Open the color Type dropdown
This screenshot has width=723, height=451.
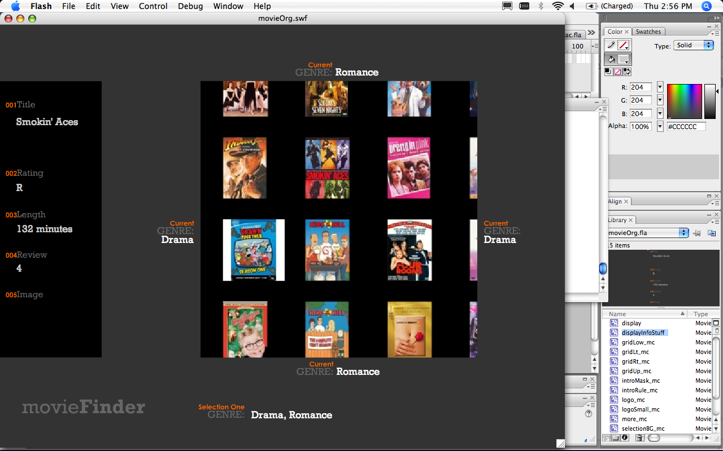click(x=694, y=45)
